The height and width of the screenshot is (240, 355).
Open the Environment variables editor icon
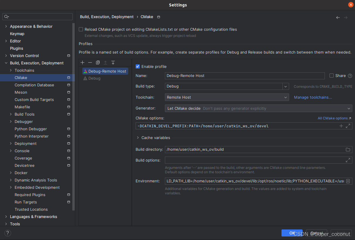348,181
